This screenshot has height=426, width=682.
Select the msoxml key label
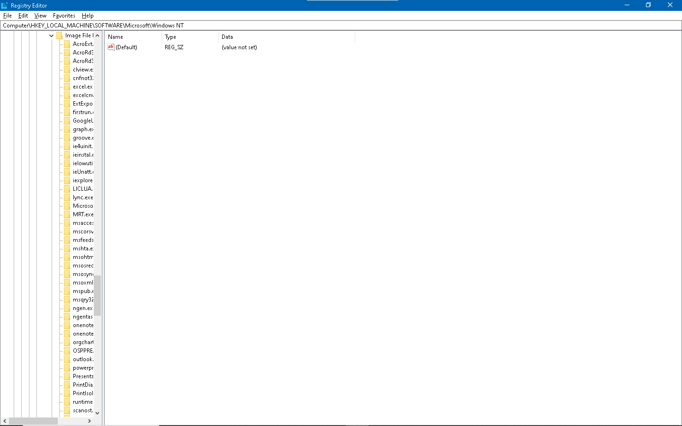point(83,283)
